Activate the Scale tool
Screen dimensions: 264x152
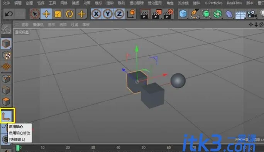(58, 14)
